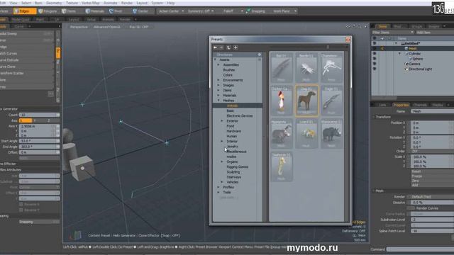Open the Vertex Map menu
The height and width of the screenshot is (255, 454).
pyautogui.click(x=90, y=3)
